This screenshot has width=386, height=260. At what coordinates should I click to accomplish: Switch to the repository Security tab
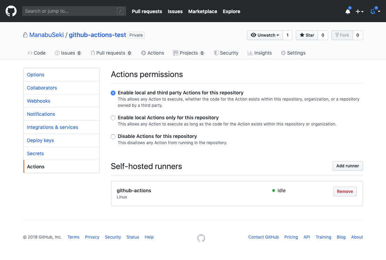(x=226, y=53)
